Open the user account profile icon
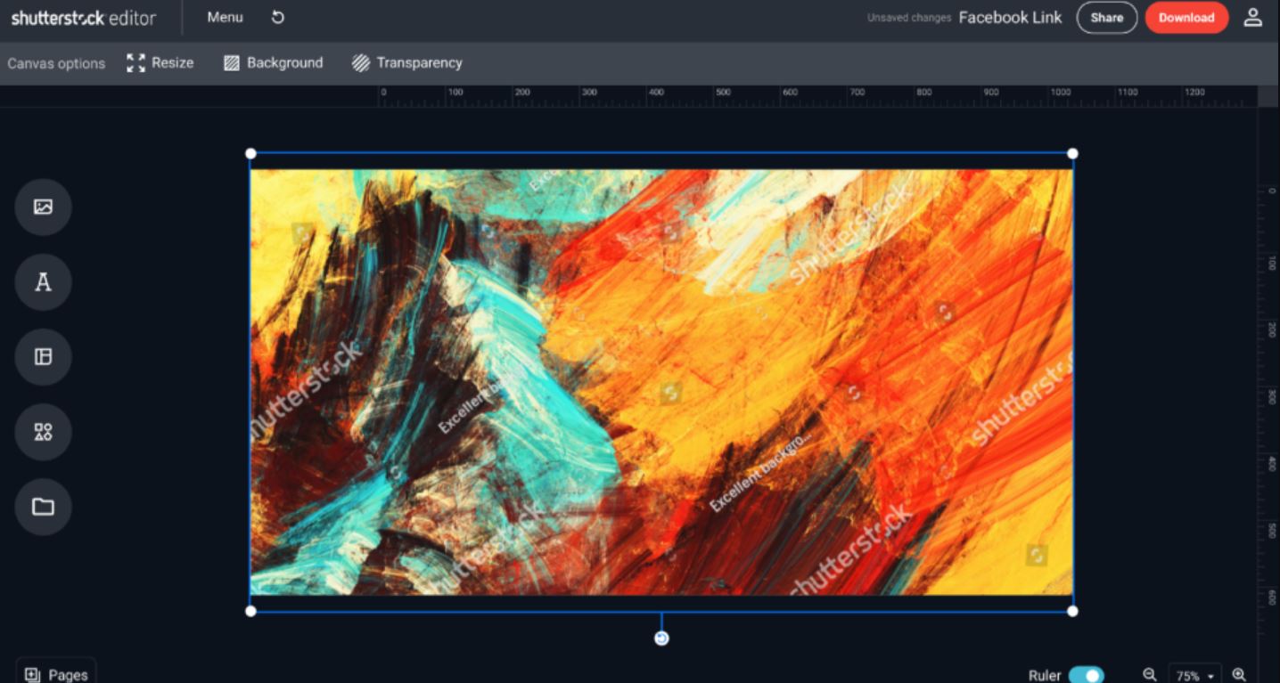 (x=1253, y=18)
